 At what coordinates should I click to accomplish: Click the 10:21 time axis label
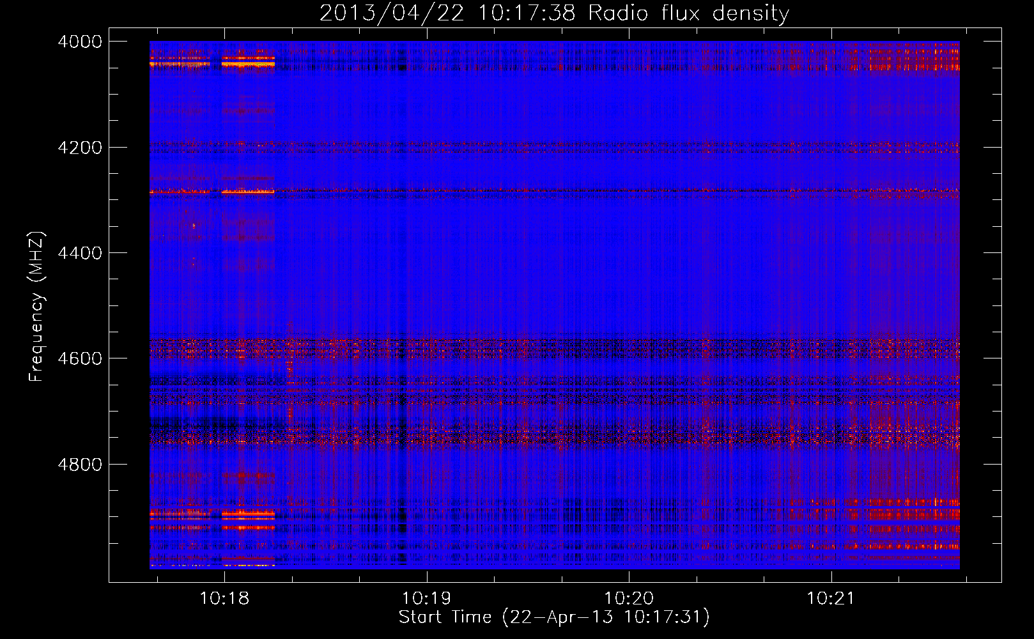pos(831,599)
